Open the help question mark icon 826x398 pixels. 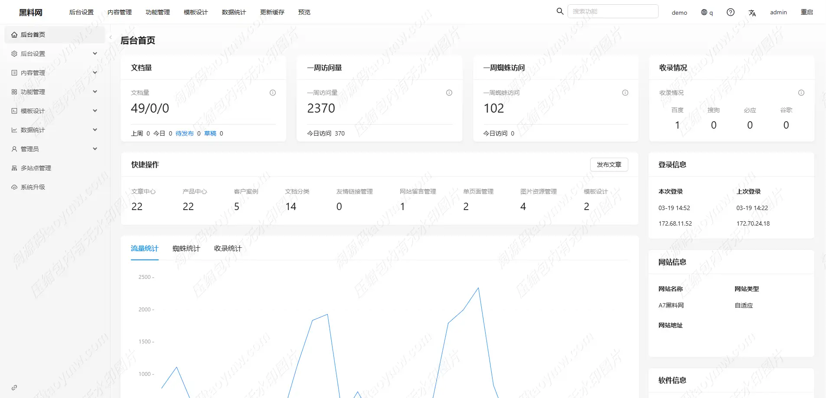pos(731,12)
